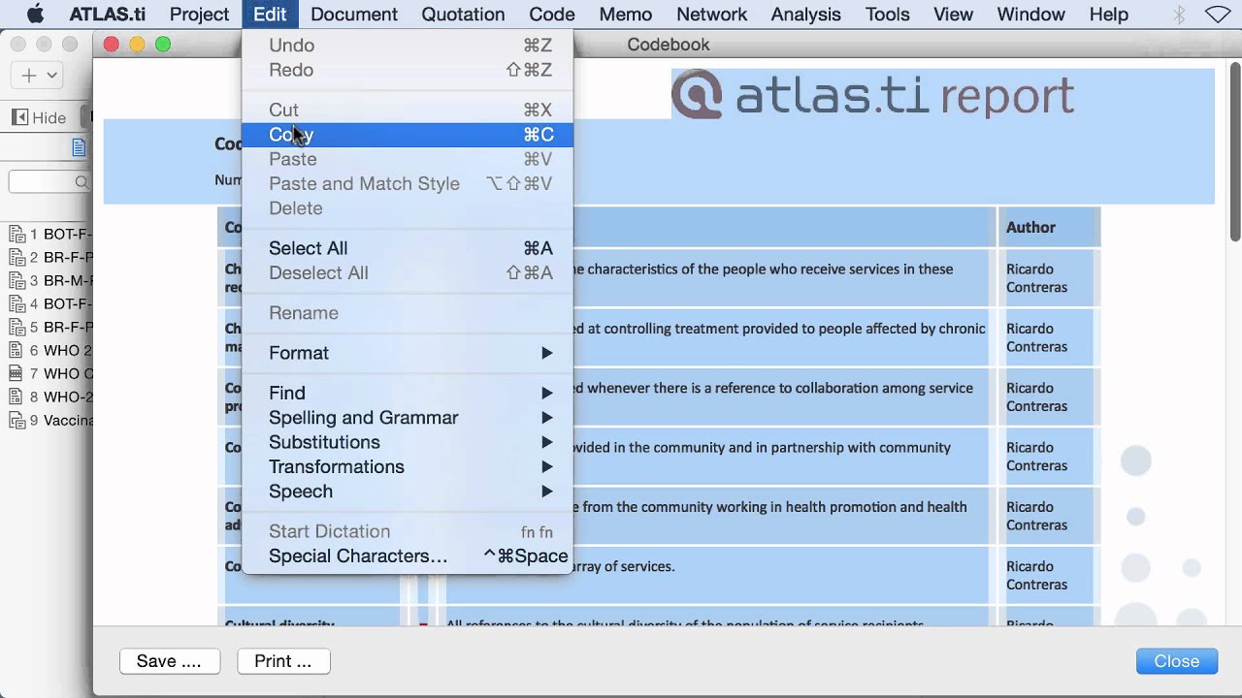Expand the Find submenu

[408, 393]
